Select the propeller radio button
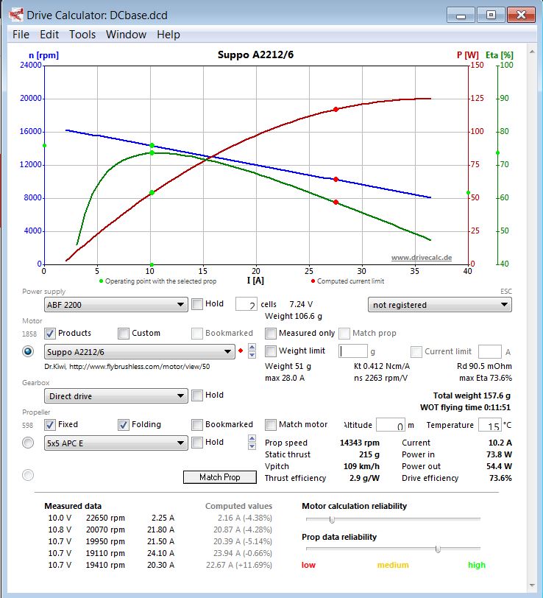 29,443
